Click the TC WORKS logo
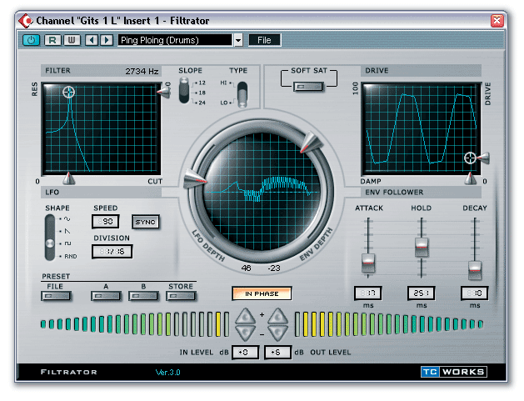524x401 pixels. click(x=453, y=372)
